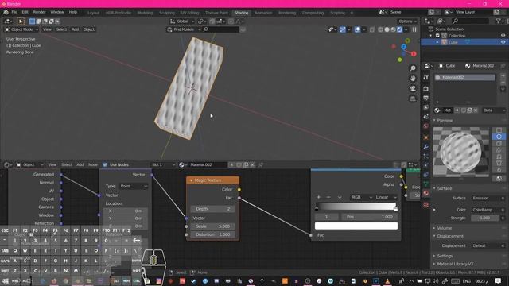Open the Modifiers wrench properties tab
This screenshot has width=509, height=286.
[426, 147]
